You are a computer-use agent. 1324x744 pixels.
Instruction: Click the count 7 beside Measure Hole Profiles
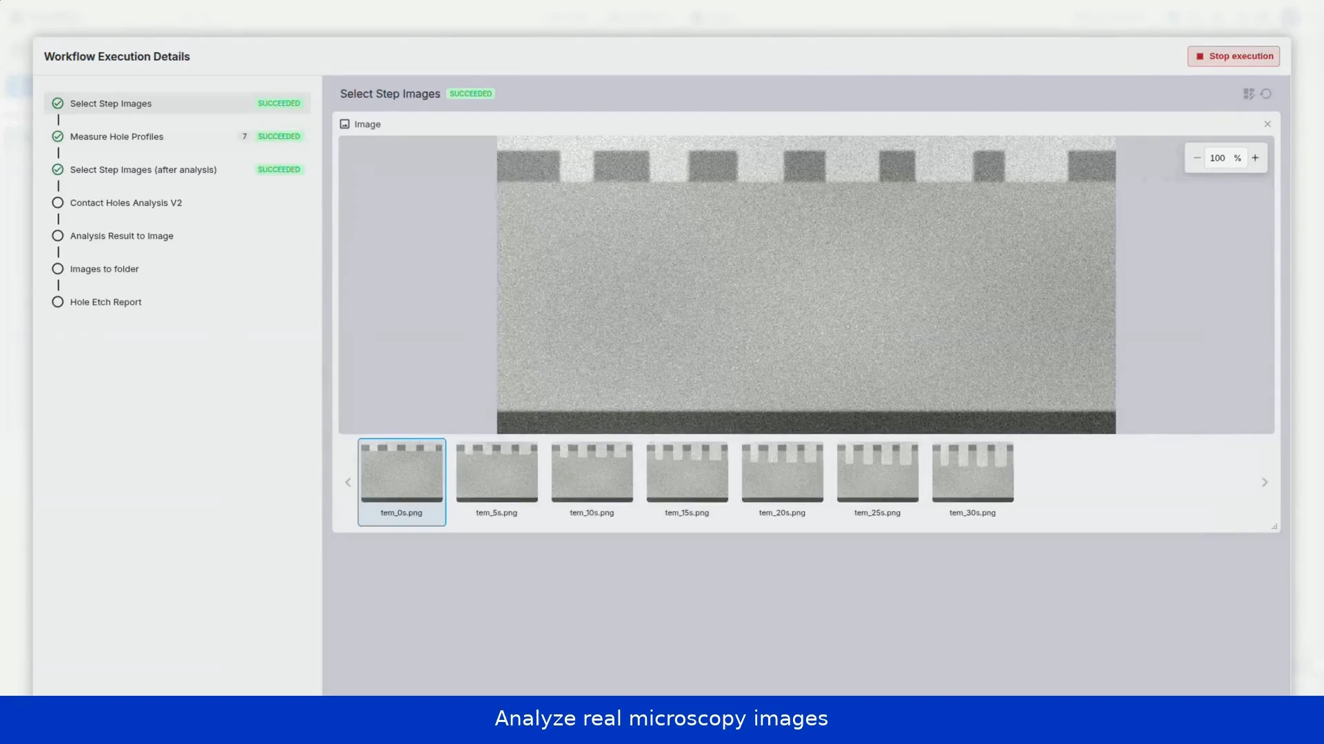(x=244, y=136)
